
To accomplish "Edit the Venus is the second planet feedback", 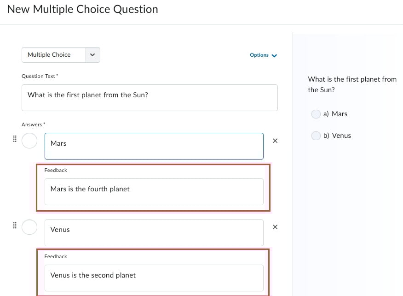I will (x=154, y=278).
